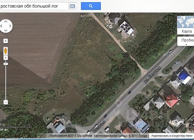Zoom out with bottom minus button
Image resolution: width=194 pixels, height=140 pixels.
pos(5,102)
